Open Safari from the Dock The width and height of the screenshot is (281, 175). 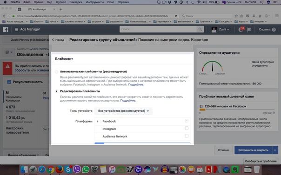pos(42,169)
